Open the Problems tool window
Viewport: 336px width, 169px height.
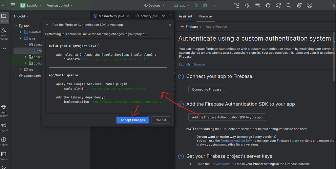(x=4, y=141)
